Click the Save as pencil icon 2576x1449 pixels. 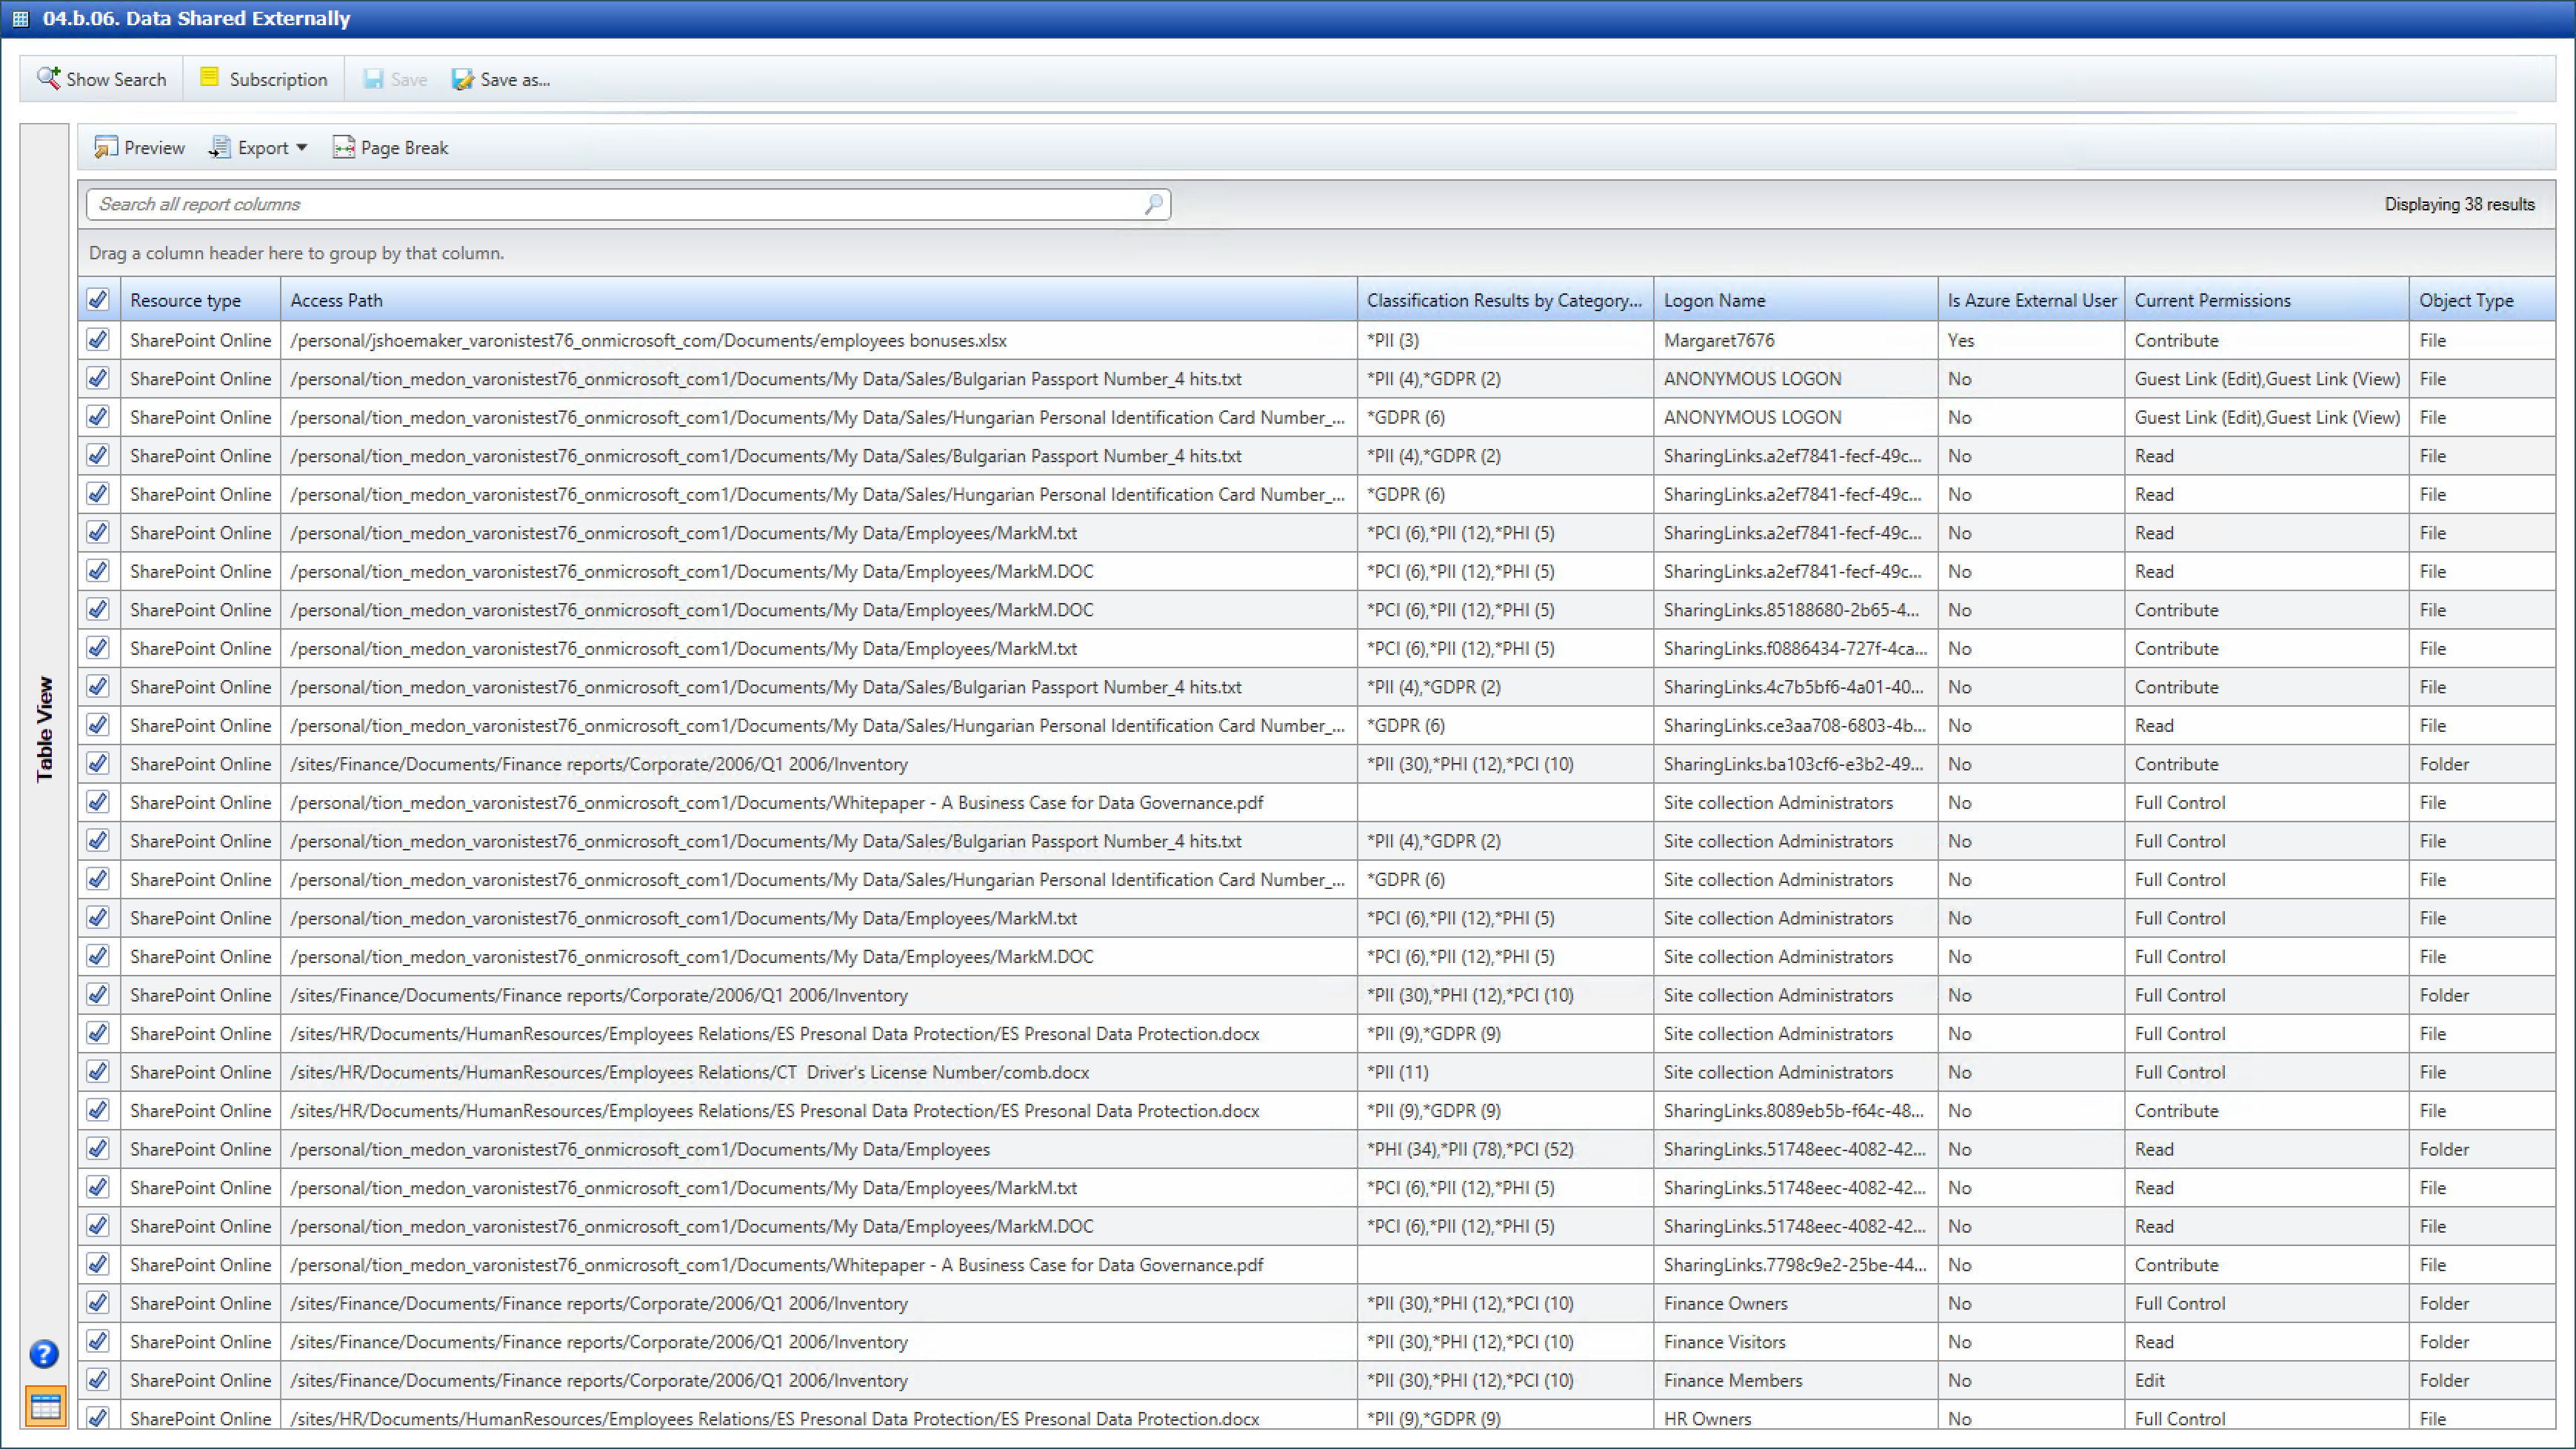click(462, 79)
